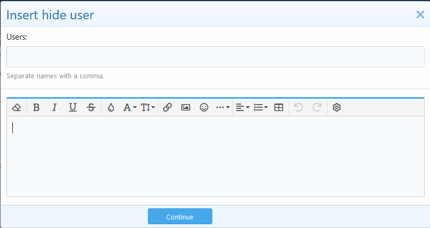
Task: Click the Undo arrow icon
Action: tap(299, 107)
